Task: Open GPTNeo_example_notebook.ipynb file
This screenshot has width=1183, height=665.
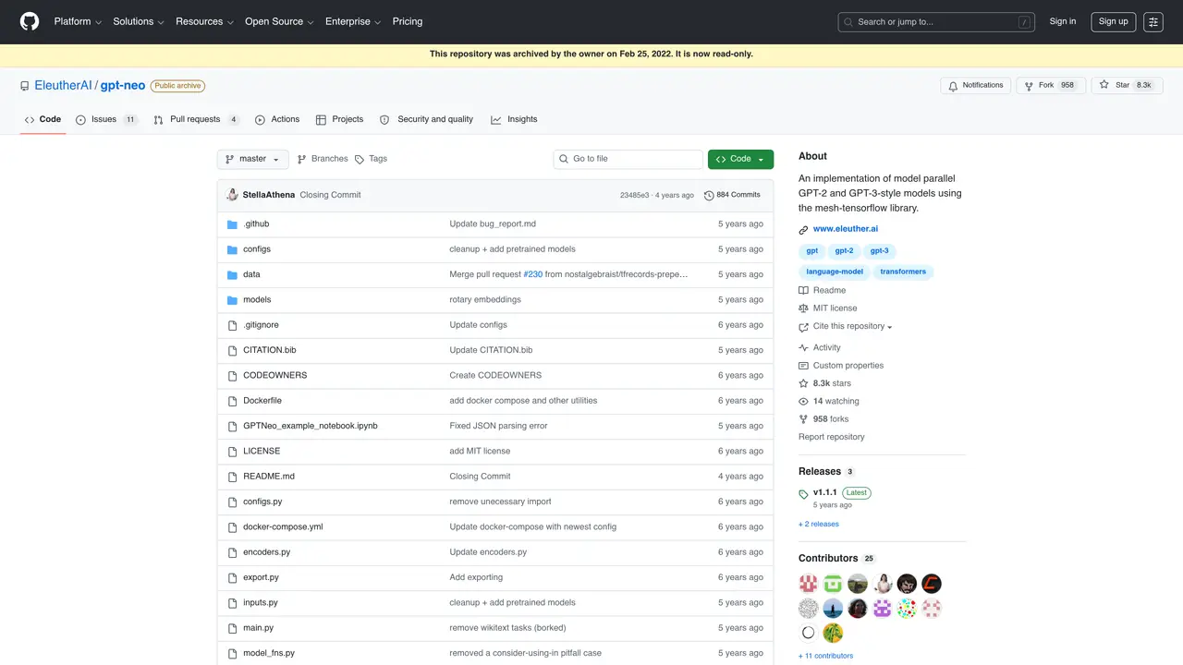Action: (x=311, y=426)
